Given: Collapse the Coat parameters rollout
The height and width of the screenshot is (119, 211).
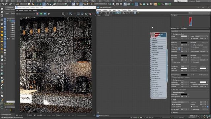Looking at the screenshot, I should (x=178, y=80).
